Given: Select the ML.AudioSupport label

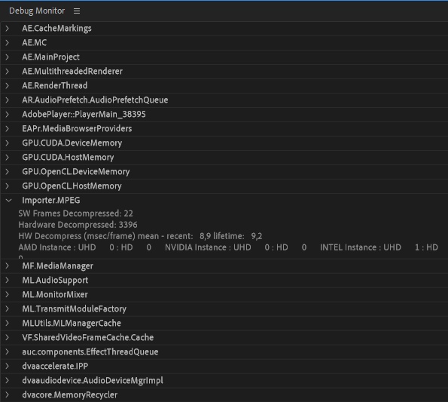Looking at the screenshot, I should [x=55, y=280].
